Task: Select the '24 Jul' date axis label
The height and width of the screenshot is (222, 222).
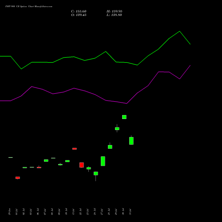Action: pos(95,212)
